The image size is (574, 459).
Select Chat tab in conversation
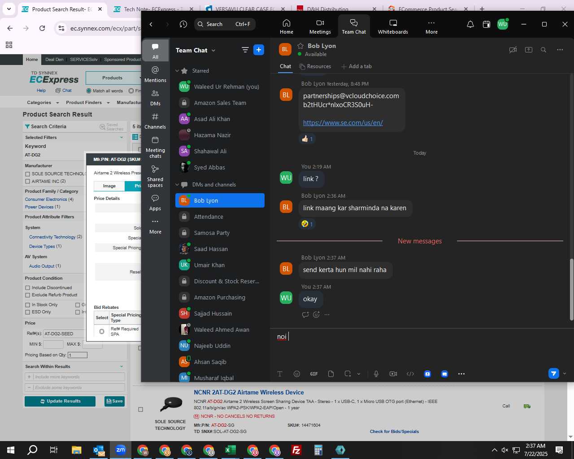(x=286, y=66)
